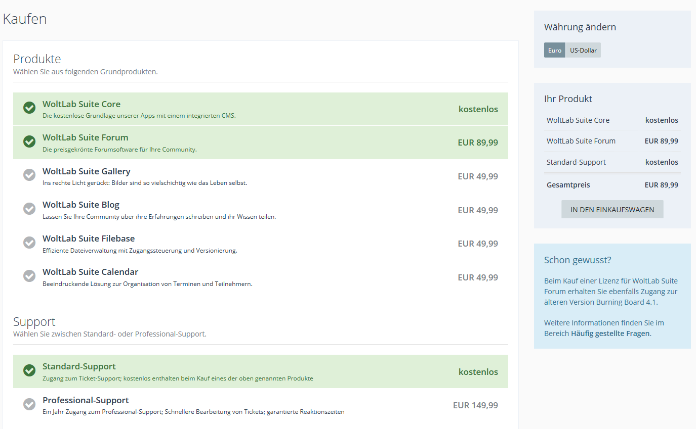Tick the WoltLab Suite Filebase check icon
Screen dimensions: 696x429
pos(29,243)
